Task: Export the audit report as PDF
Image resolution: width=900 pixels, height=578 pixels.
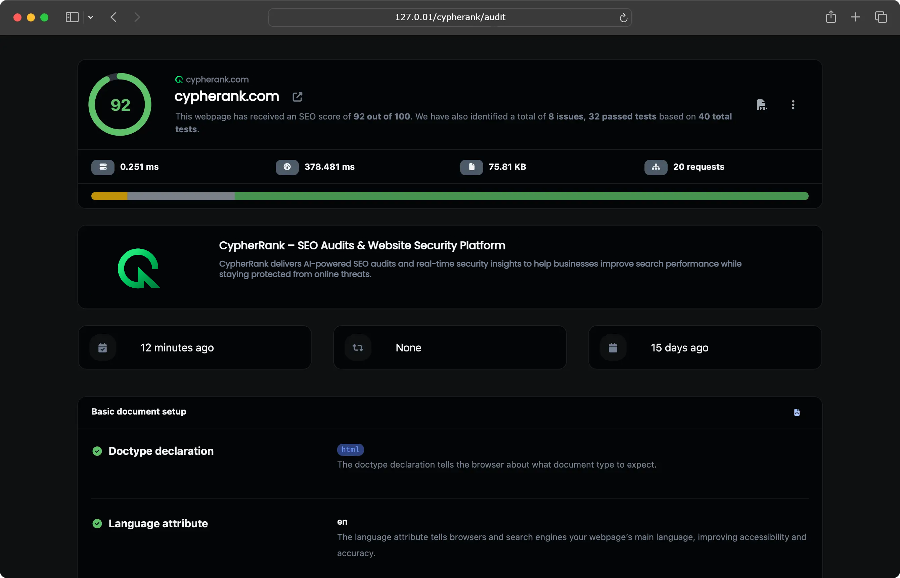Action: point(762,104)
